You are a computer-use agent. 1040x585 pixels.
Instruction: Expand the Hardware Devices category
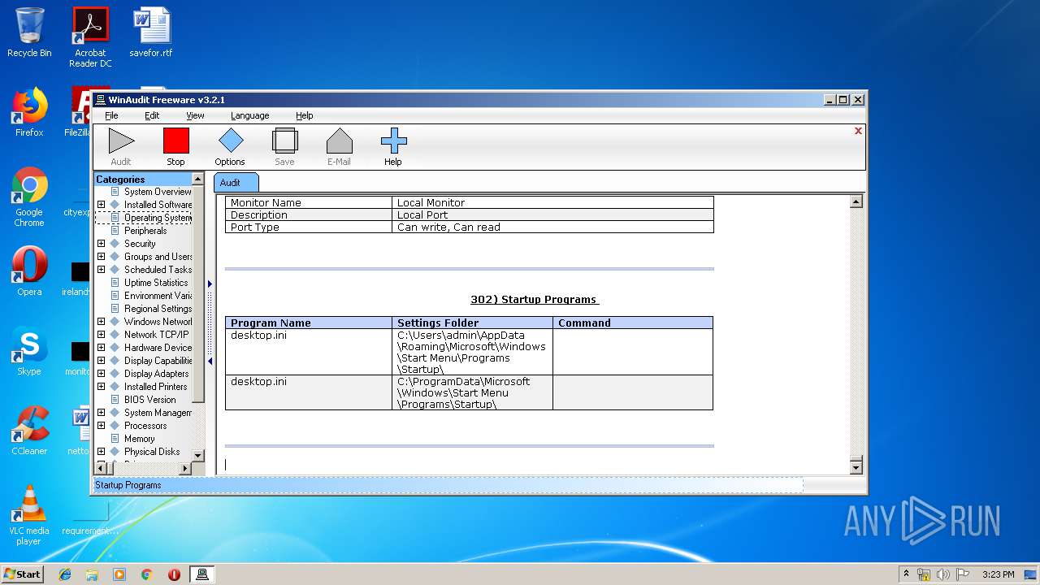pos(101,348)
